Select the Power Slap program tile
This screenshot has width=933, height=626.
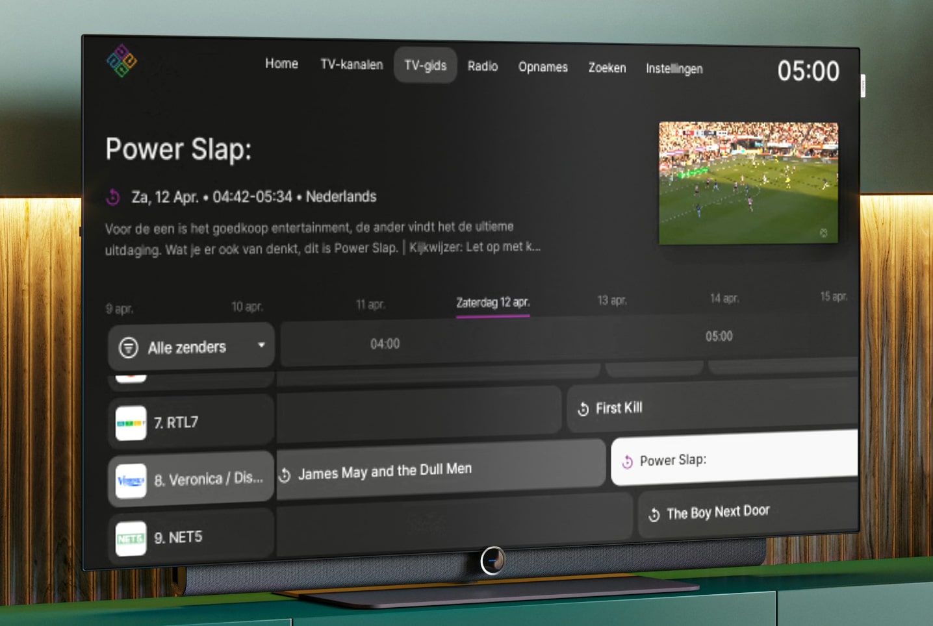(x=734, y=458)
